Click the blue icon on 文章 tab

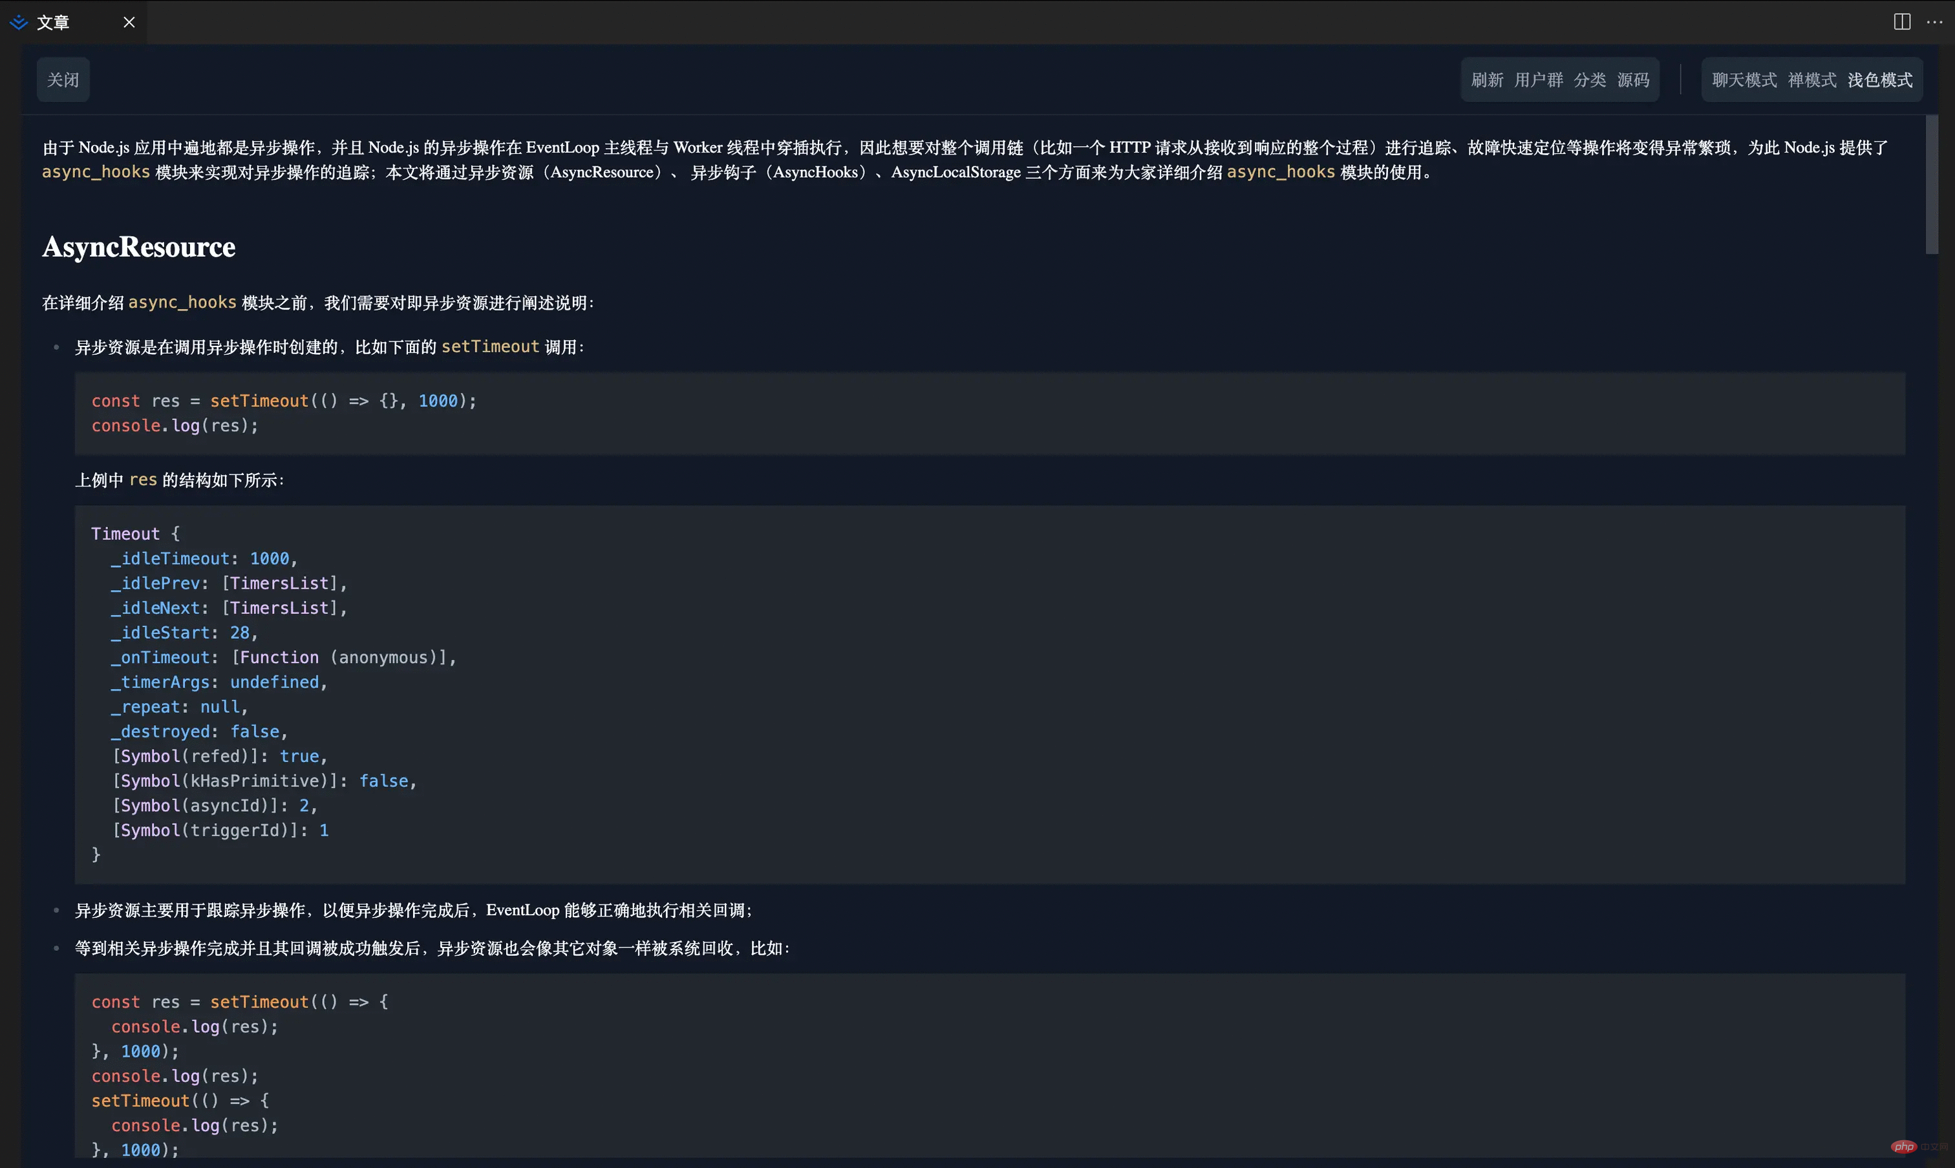(19, 23)
